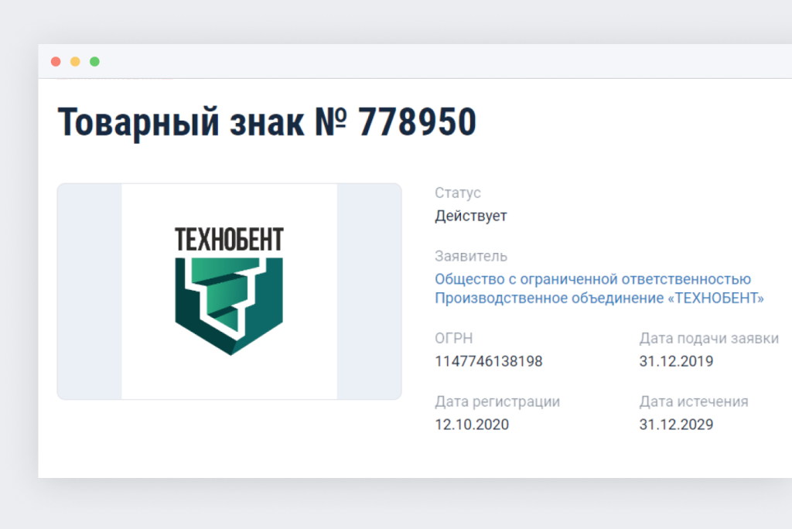792x529 pixels.
Task: Click the Дата подачи заявки label
Action: (708, 339)
